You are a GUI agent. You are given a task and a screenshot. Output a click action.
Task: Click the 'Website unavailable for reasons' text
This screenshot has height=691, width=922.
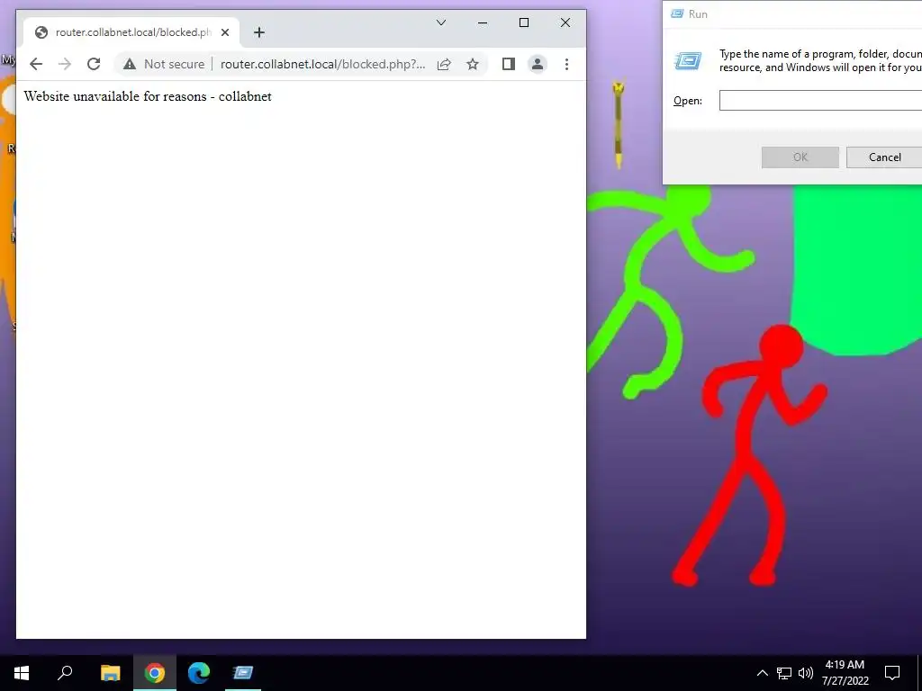[115, 96]
